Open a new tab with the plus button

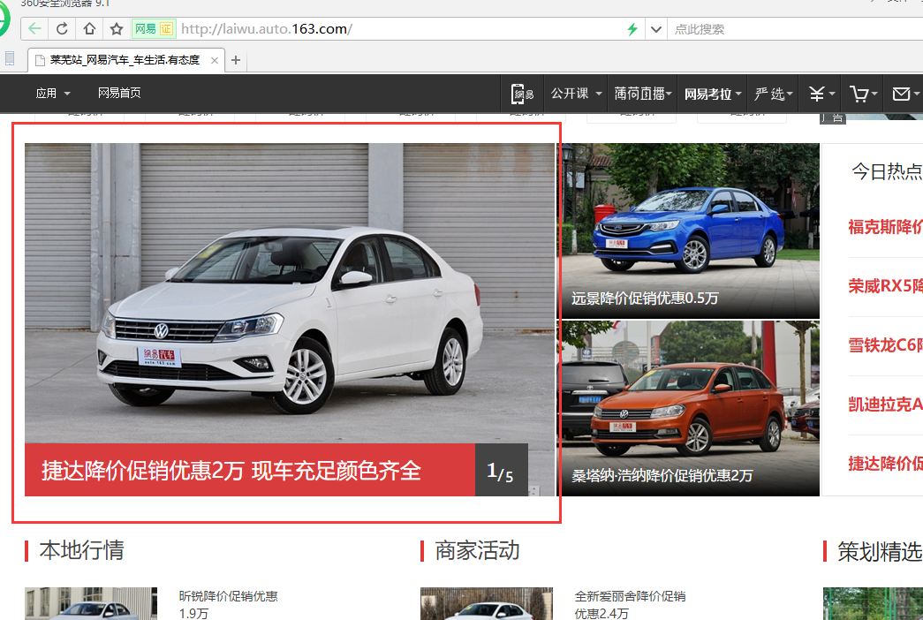click(x=236, y=60)
